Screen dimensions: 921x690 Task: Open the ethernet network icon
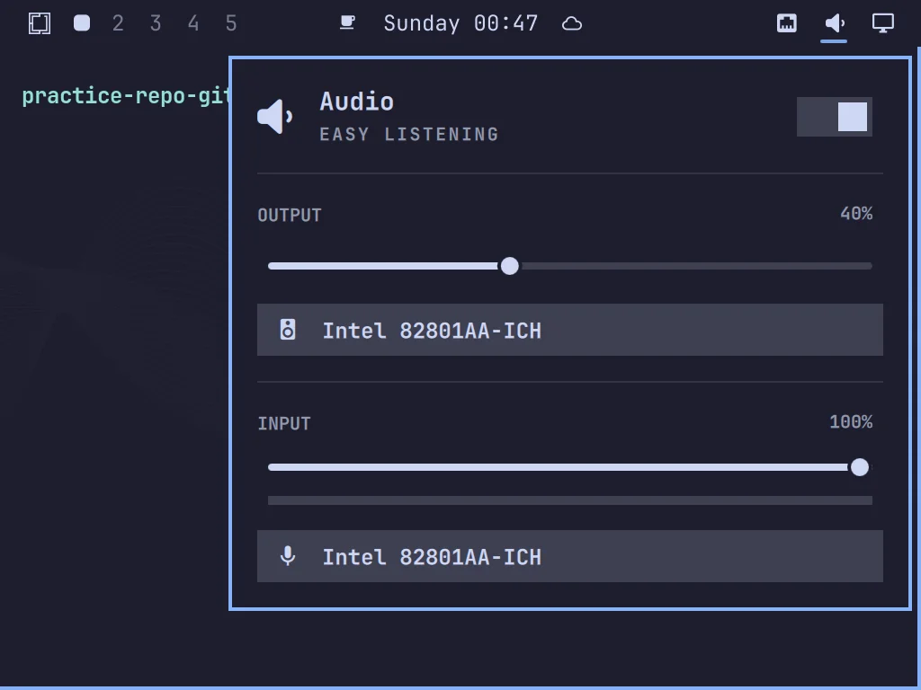click(x=786, y=23)
